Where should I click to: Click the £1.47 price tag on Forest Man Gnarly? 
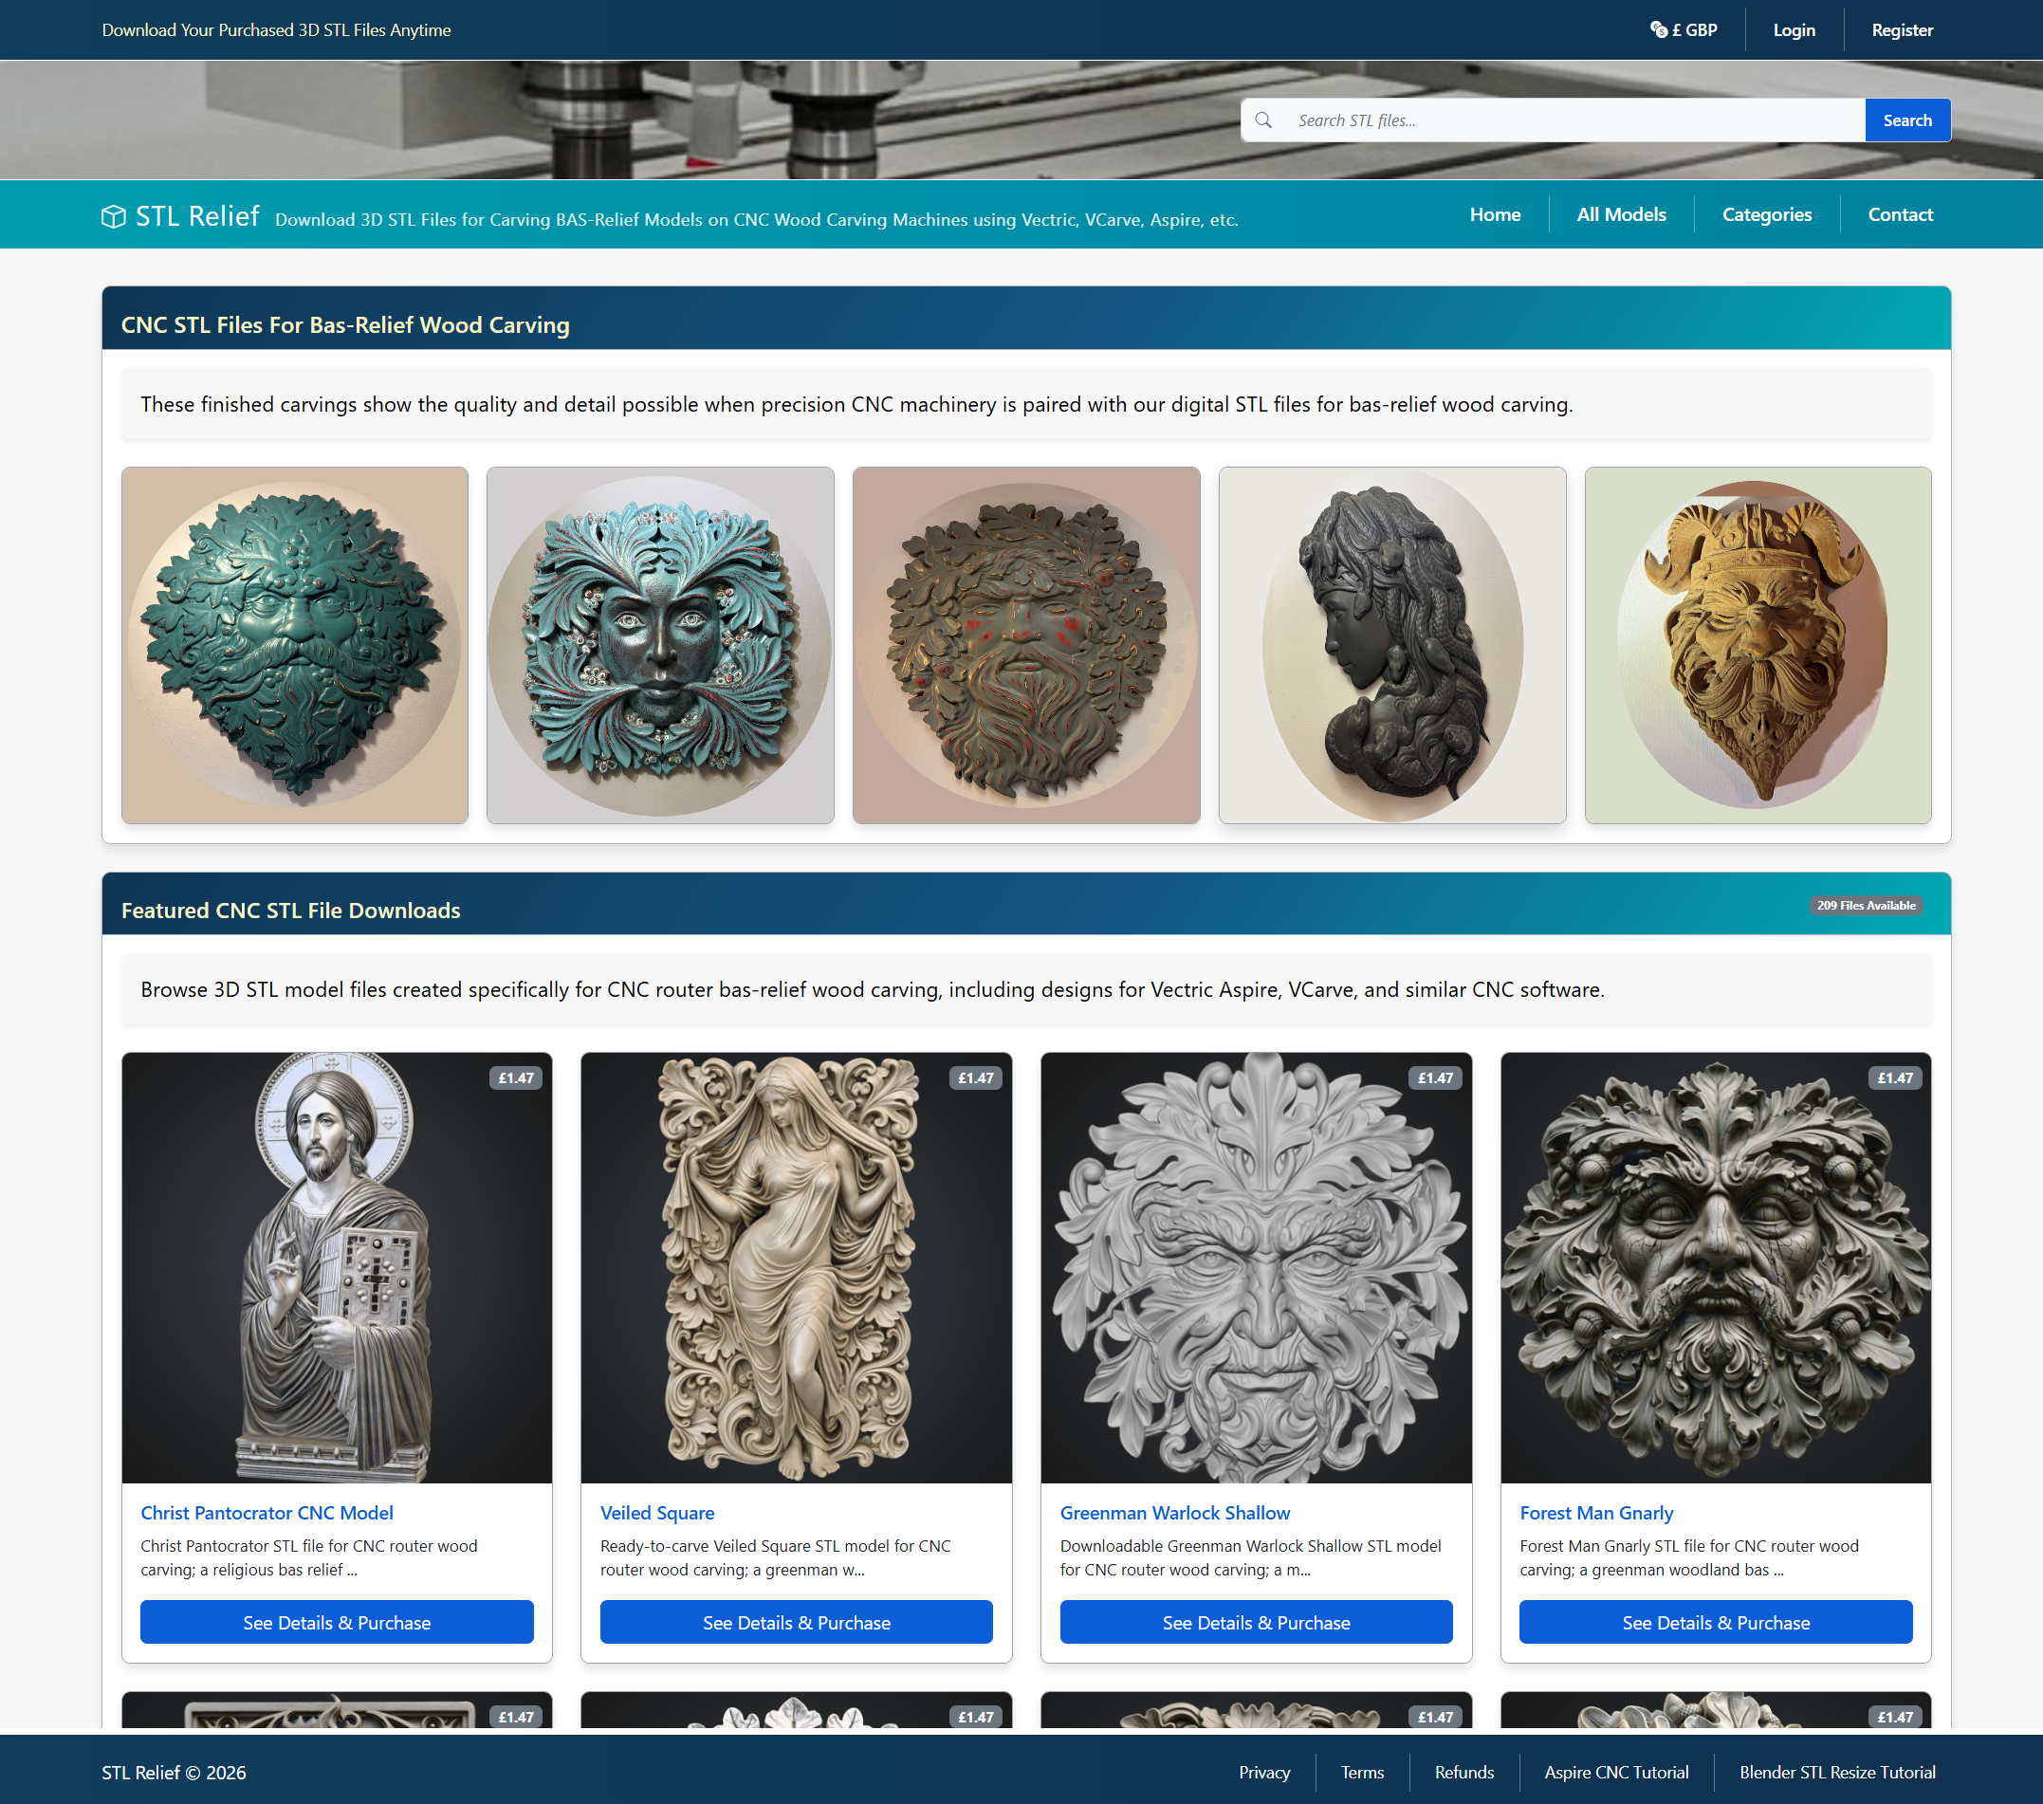point(1895,1077)
